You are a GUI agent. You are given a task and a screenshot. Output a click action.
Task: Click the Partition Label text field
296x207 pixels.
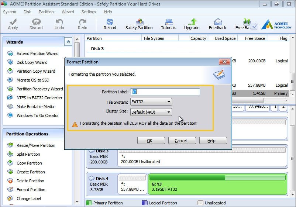click(165, 92)
